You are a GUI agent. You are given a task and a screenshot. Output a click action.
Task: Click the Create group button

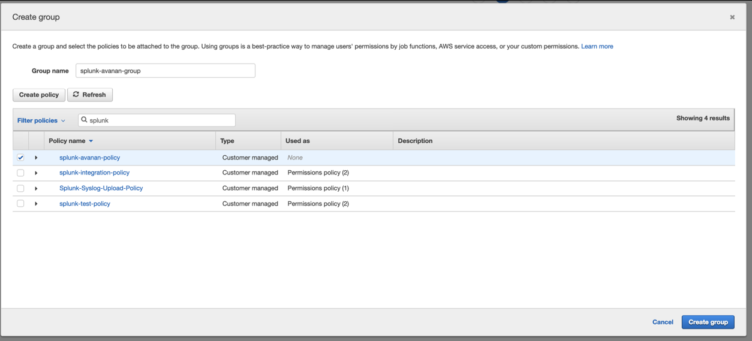click(x=708, y=322)
